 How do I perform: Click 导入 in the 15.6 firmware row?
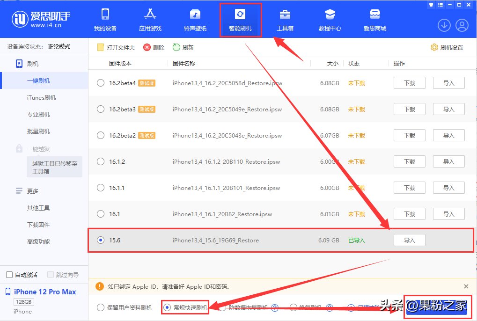pyautogui.click(x=410, y=240)
